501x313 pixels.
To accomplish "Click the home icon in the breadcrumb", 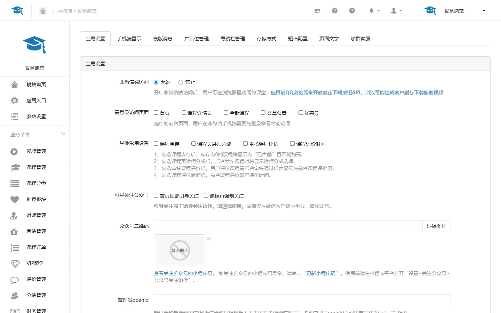I will pyautogui.click(x=42, y=11).
